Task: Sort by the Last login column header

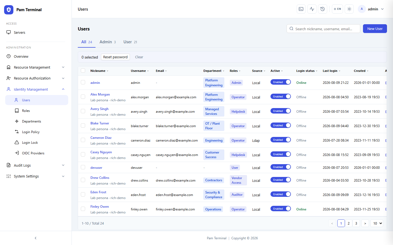Action: pos(331,71)
